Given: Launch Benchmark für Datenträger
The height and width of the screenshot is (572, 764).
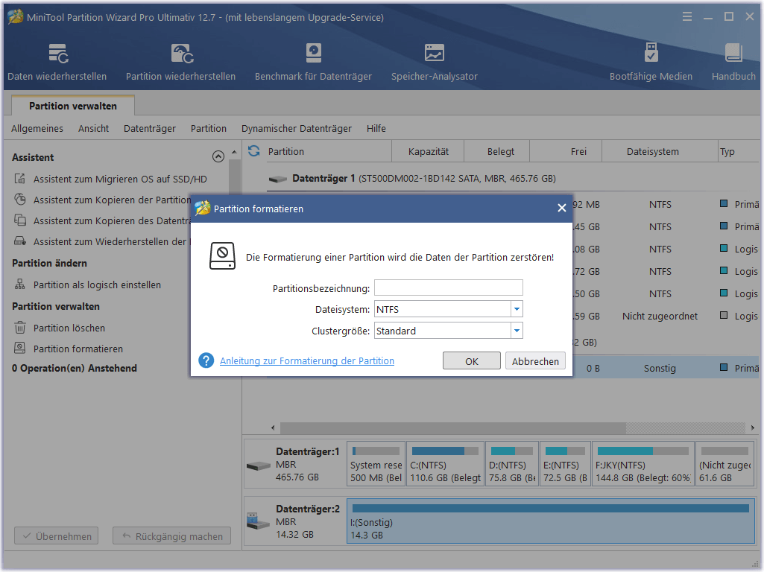Looking at the screenshot, I should [312, 60].
